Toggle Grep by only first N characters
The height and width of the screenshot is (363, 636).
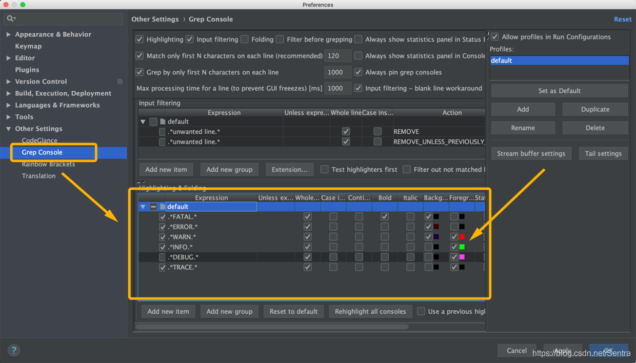[140, 72]
